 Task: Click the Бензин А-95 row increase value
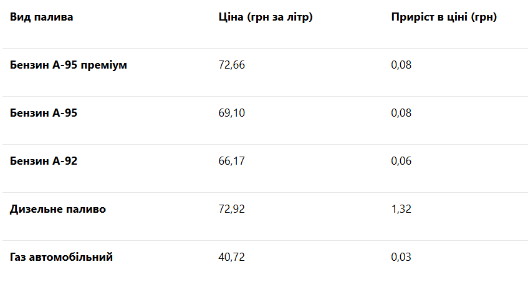coord(401,113)
